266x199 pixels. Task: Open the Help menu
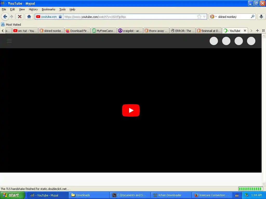pos(72,9)
